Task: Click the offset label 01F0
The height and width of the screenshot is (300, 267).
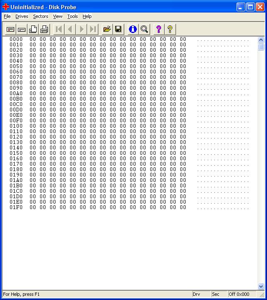Action: (16, 207)
